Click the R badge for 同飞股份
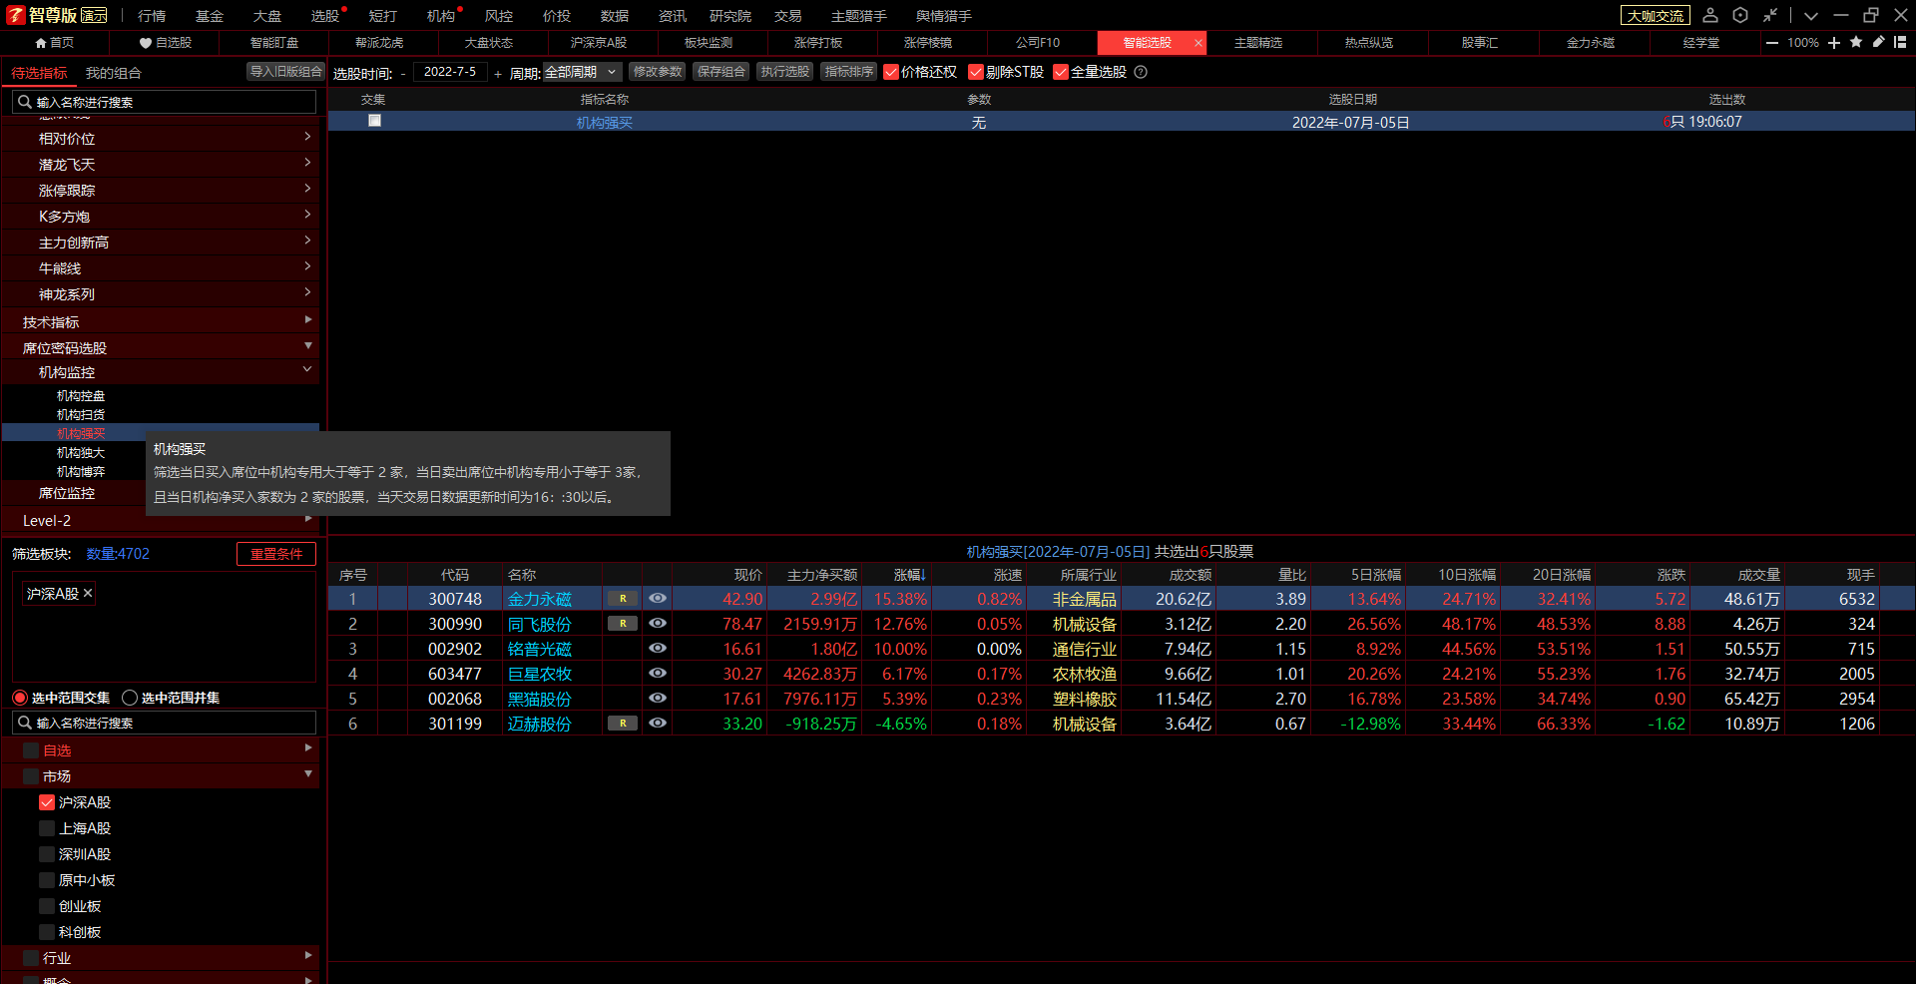This screenshot has width=1916, height=984. (623, 624)
